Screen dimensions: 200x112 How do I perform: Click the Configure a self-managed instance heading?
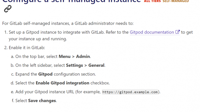tap(71, 1)
